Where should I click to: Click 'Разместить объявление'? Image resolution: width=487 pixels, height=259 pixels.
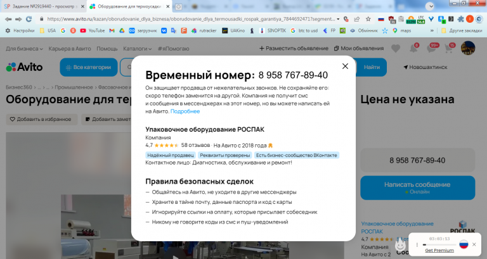(294, 48)
